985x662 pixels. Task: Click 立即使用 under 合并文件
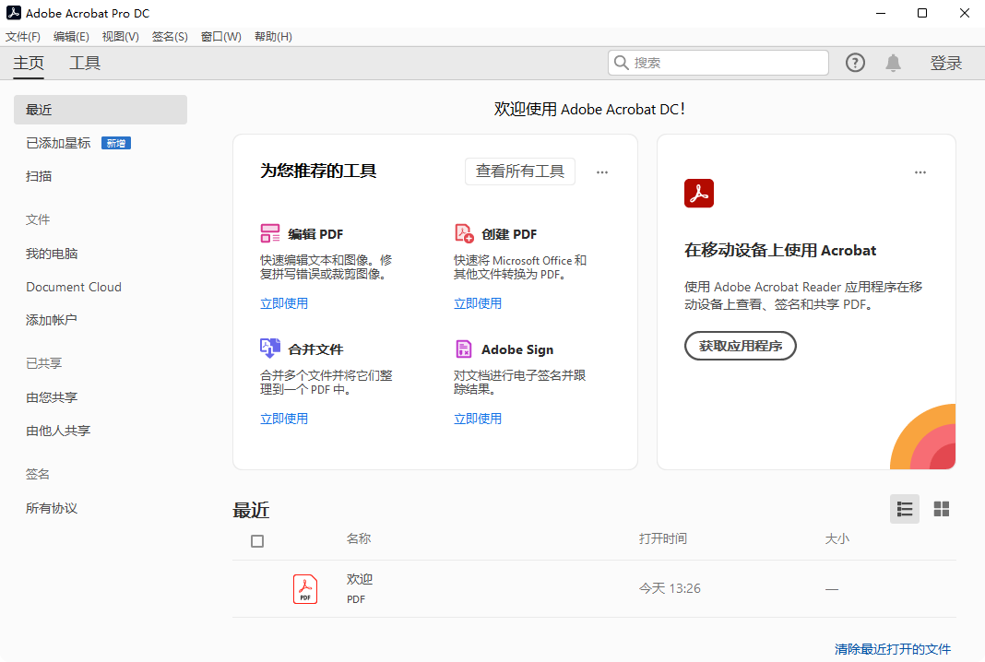[284, 419]
